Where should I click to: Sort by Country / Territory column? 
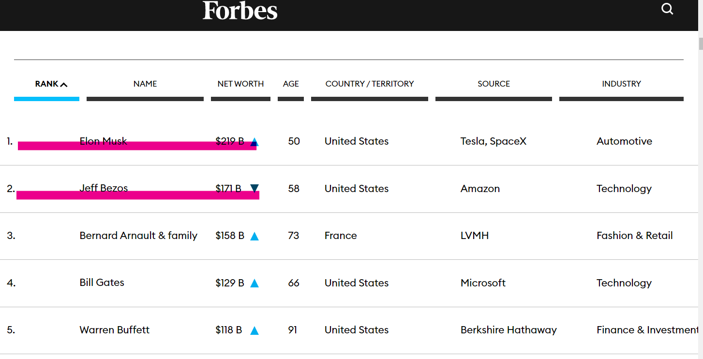point(370,84)
